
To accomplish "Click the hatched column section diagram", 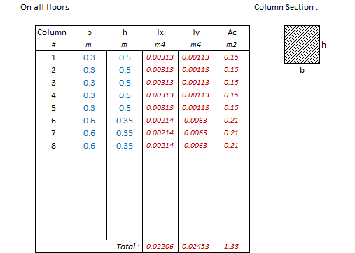I will point(302,44).
